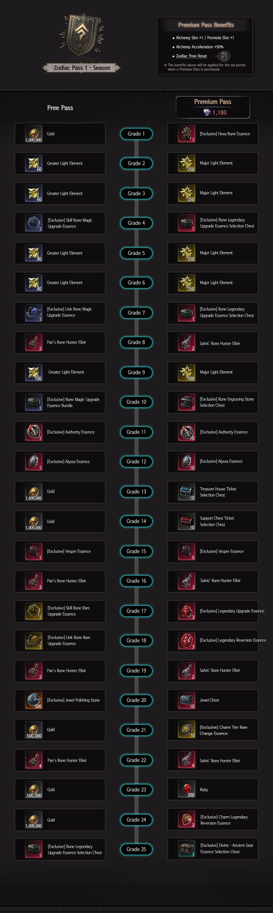The height and width of the screenshot is (913, 273).
Task: Click the Treasure House Ticket chest icon
Action: [x=187, y=491]
